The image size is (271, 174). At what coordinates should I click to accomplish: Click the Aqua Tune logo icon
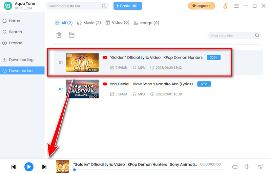click(8, 6)
